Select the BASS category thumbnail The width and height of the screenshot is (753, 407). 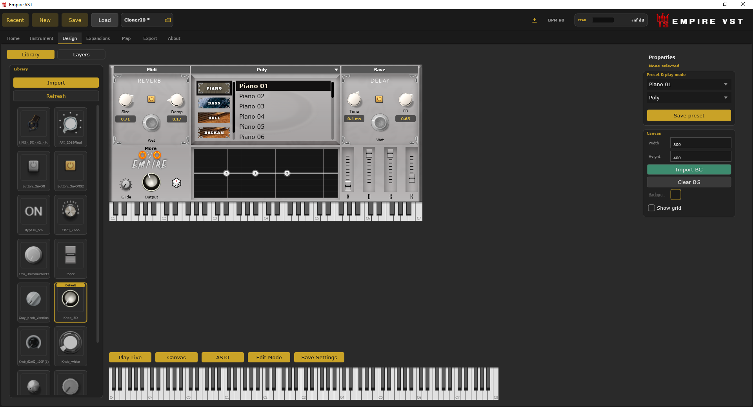click(x=214, y=103)
